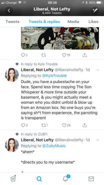The height and width of the screenshot is (185, 104).
Task: Open notifications bell with badge 2
Action: (x=66, y=178)
